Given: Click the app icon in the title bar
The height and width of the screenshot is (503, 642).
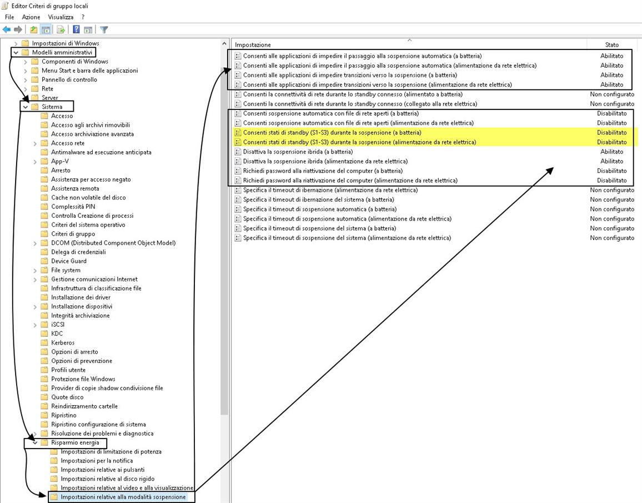Looking at the screenshot, I should pos(6,6).
